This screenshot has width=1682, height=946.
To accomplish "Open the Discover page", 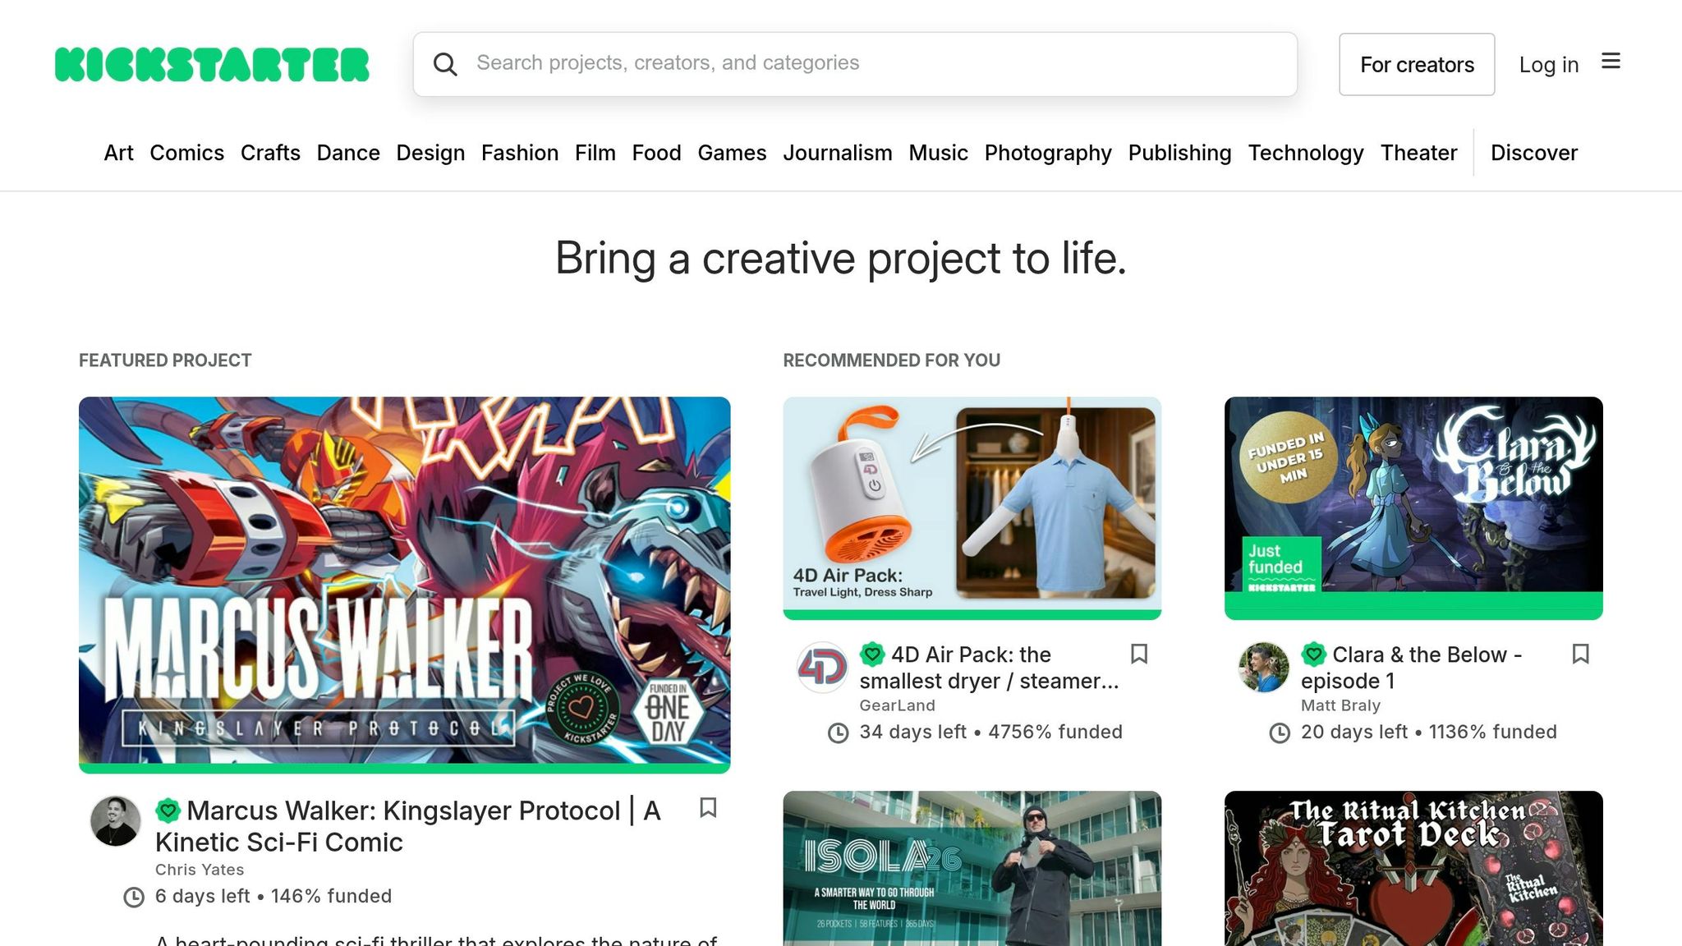I will tap(1533, 153).
